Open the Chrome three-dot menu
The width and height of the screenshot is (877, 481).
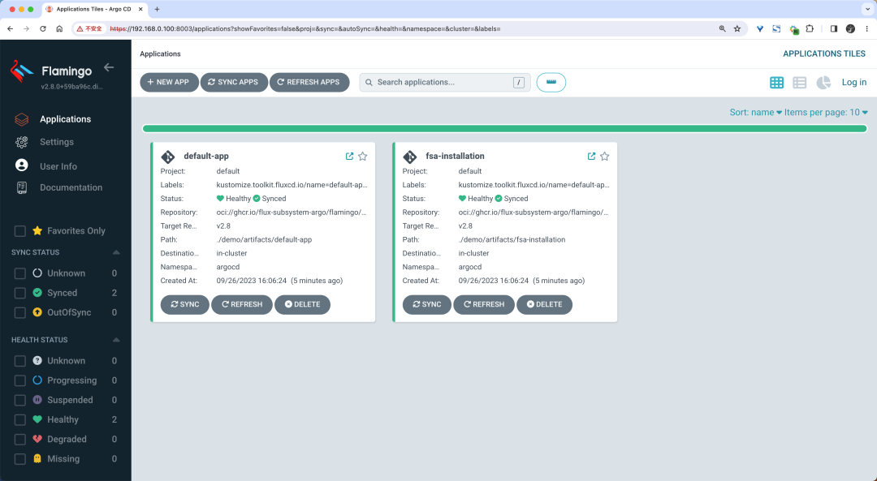click(867, 28)
